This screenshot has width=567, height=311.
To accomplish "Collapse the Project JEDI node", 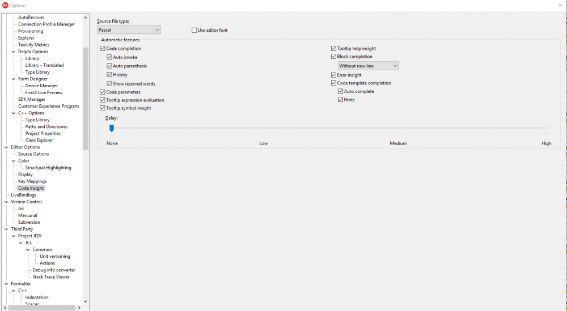I will coord(14,236).
